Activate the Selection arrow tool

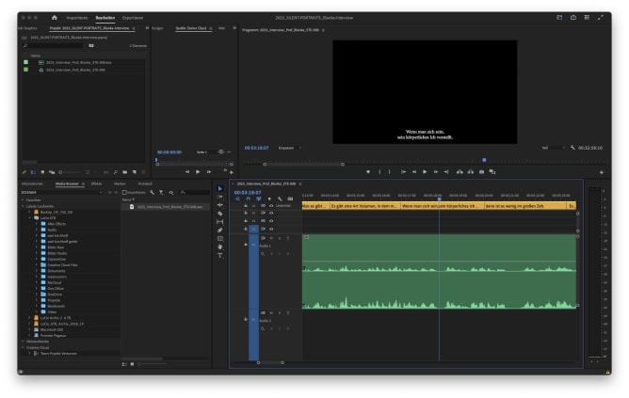220,188
